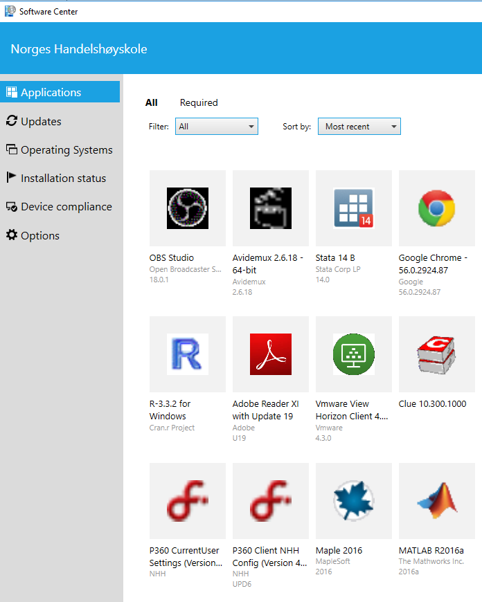The image size is (482, 602).
Task: Click the Operating Systems windows icon
Action: tap(12, 149)
